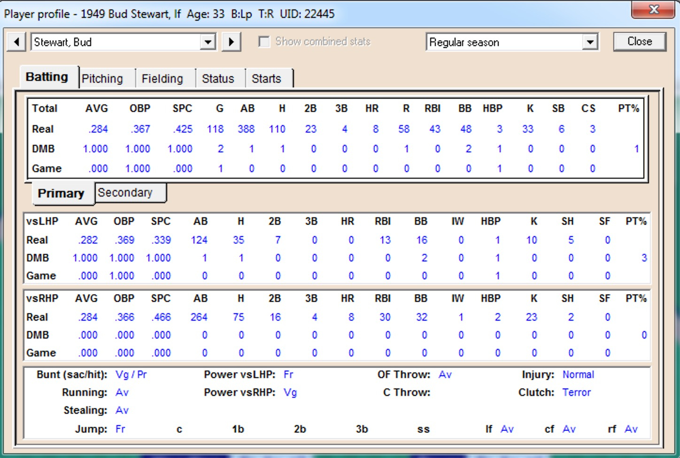
Task: Click vsLHP Real AB value 124
Action: [x=199, y=240]
